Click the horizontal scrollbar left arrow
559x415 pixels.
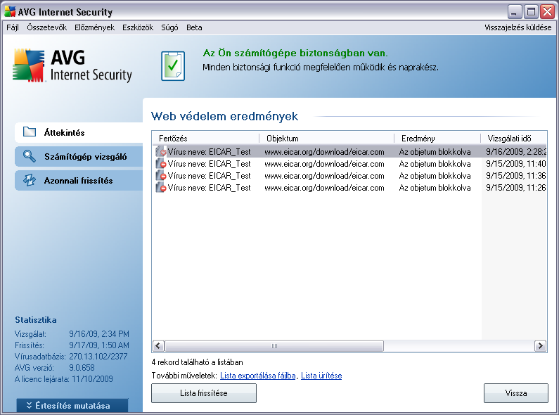pos(159,345)
